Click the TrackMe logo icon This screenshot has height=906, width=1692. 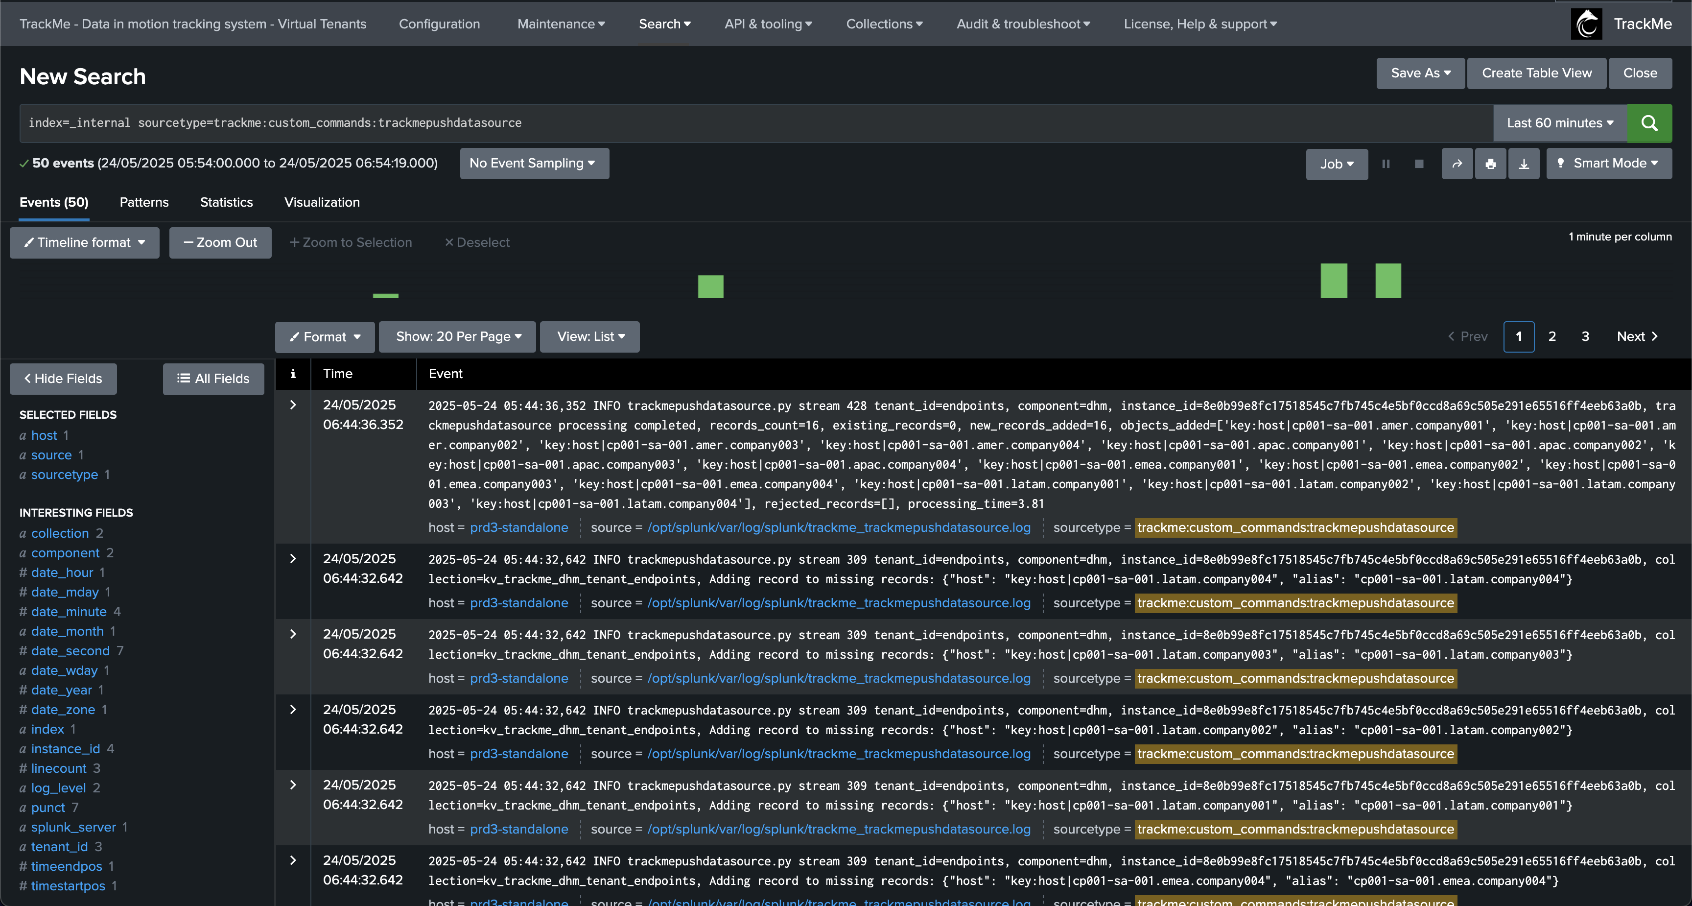1586,24
